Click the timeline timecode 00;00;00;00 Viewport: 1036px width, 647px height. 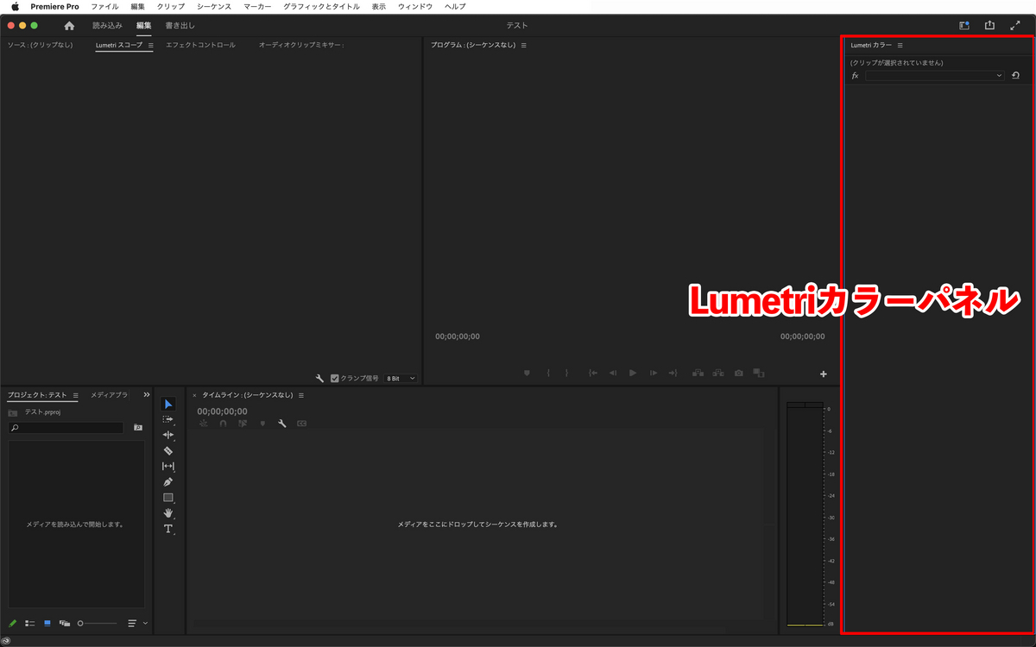[x=222, y=411]
